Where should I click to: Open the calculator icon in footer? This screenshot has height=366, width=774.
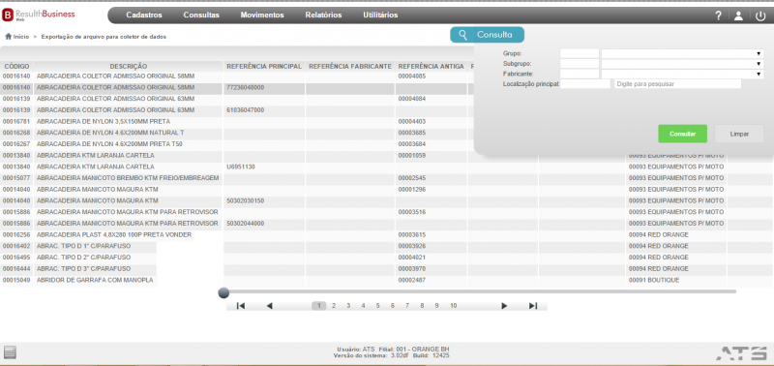click(10, 352)
